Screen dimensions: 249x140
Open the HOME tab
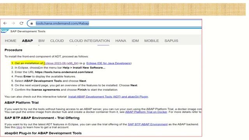point(11,41)
